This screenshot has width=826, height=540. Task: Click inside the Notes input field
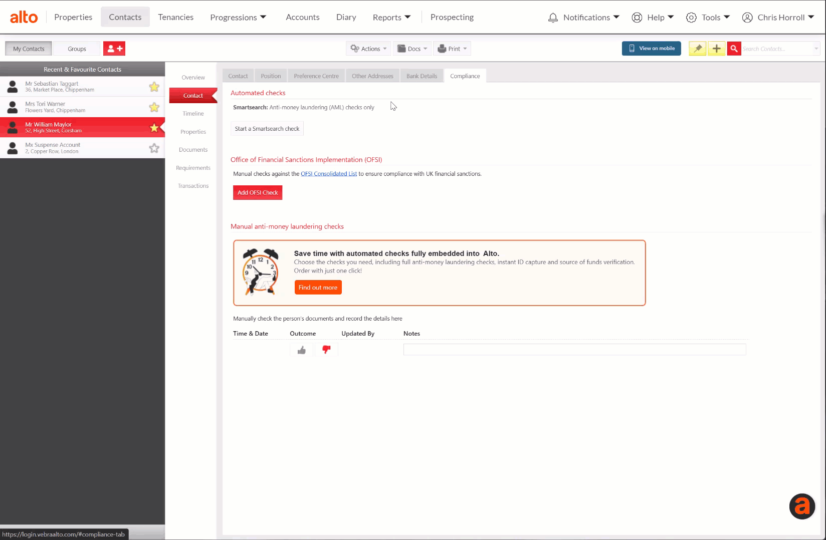coord(574,349)
